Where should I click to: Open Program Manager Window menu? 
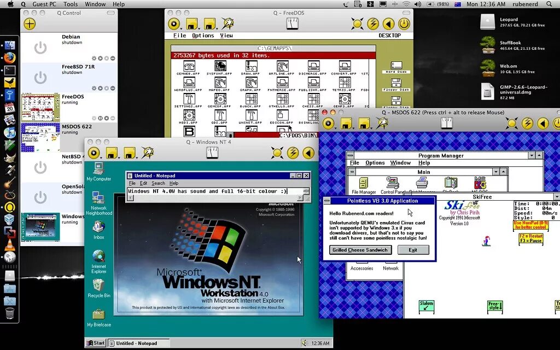pos(400,163)
